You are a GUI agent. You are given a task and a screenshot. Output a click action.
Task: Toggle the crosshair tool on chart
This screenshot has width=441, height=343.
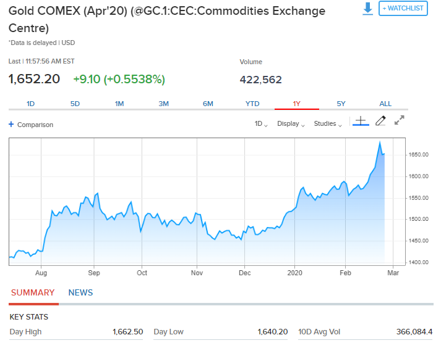coord(361,122)
